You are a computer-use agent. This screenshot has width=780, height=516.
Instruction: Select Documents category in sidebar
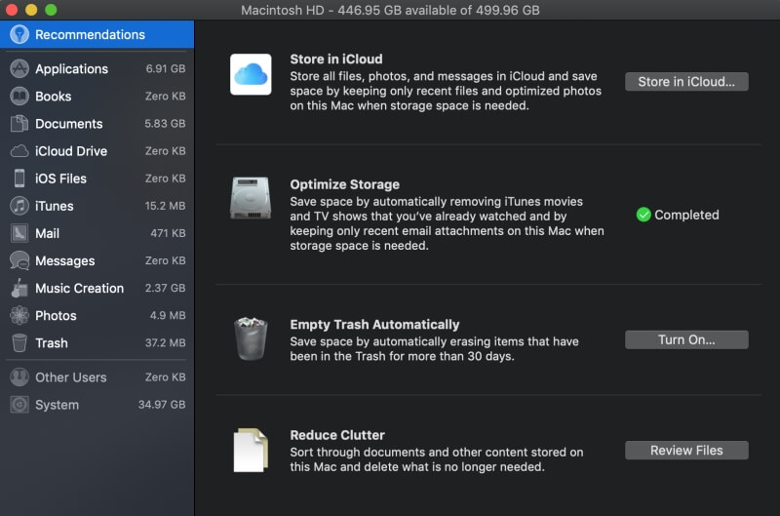tap(68, 124)
